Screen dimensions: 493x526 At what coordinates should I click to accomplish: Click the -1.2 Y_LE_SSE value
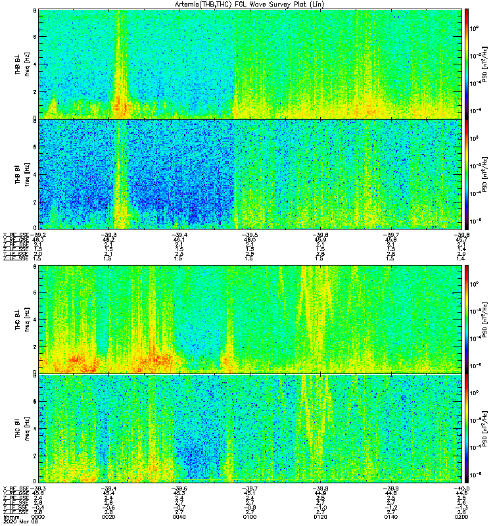tap(391, 508)
